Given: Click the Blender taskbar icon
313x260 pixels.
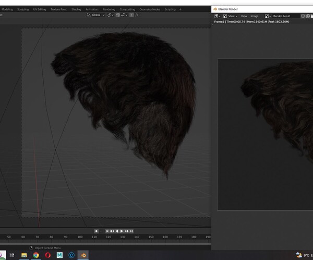Looking at the screenshot, I should [x=83, y=255].
